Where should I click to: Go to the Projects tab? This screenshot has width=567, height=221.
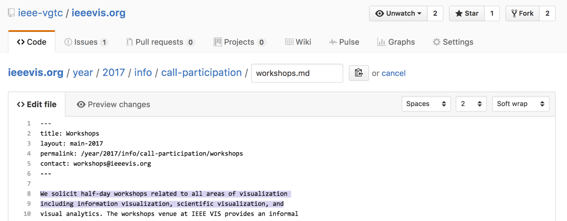pyautogui.click(x=239, y=42)
